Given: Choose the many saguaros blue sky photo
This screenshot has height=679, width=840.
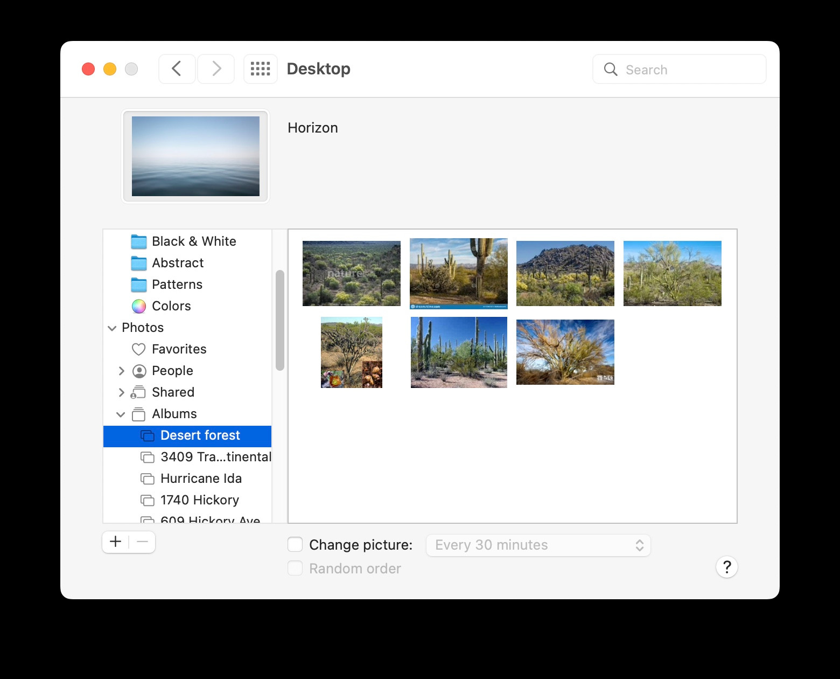Looking at the screenshot, I should coord(459,352).
